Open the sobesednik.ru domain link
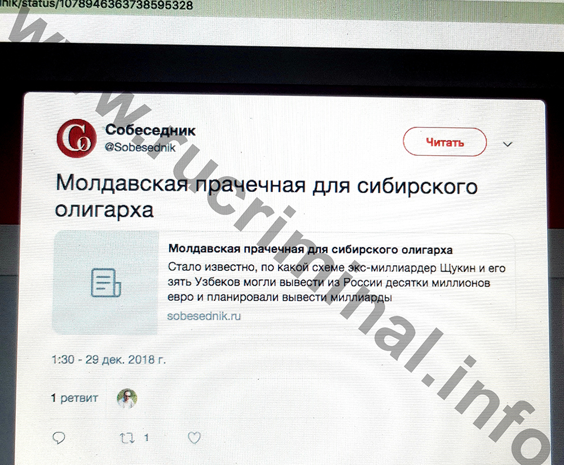The height and width of the screenshot is (465, 564). point(204,316)
